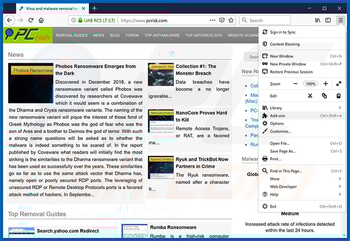Image resolution: width=350 pixels, height=241 pixels.
Task: Open TOP ANTIVIRUS 2019 nav link
Action: point(203,35)
